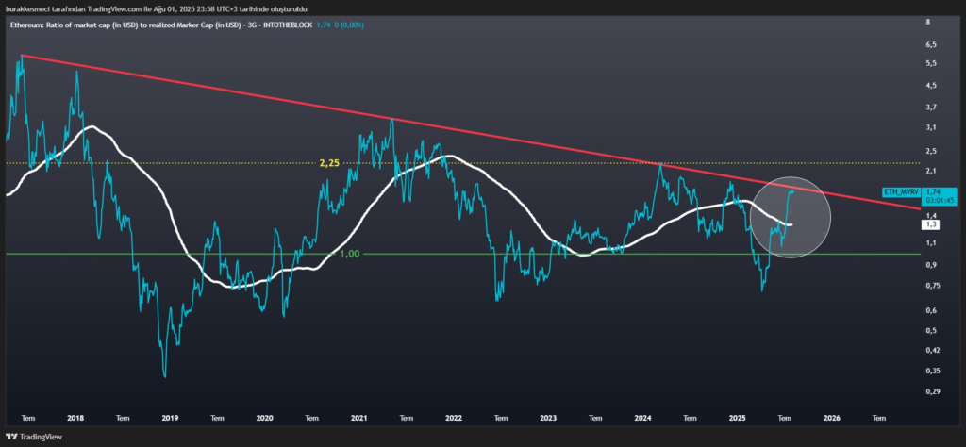Click the yellow 2,25 level label
This screenshot has width=966, height=447.
tap(328, 163)
